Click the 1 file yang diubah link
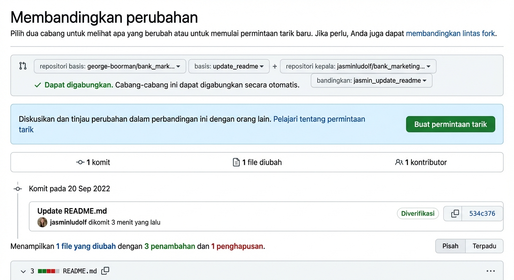 click(x=86, y=246)
